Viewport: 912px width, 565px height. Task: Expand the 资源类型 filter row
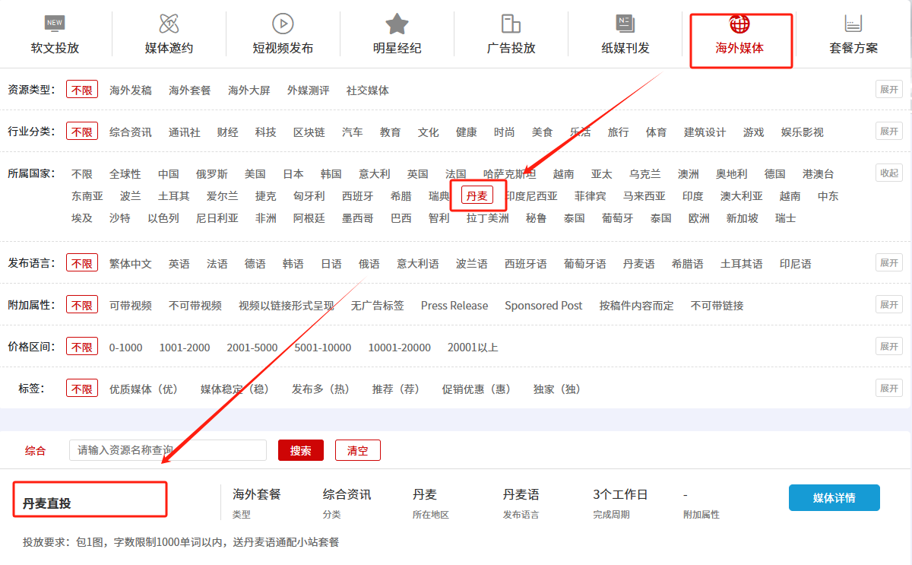point(888,90)
